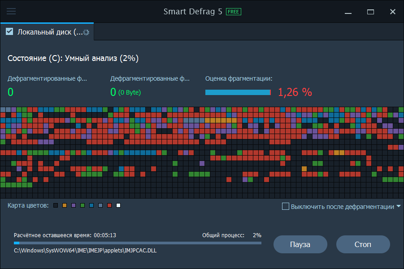404x269 pixels.
Task: Stop the process with Стоп button
Action: tap(363, 244)
